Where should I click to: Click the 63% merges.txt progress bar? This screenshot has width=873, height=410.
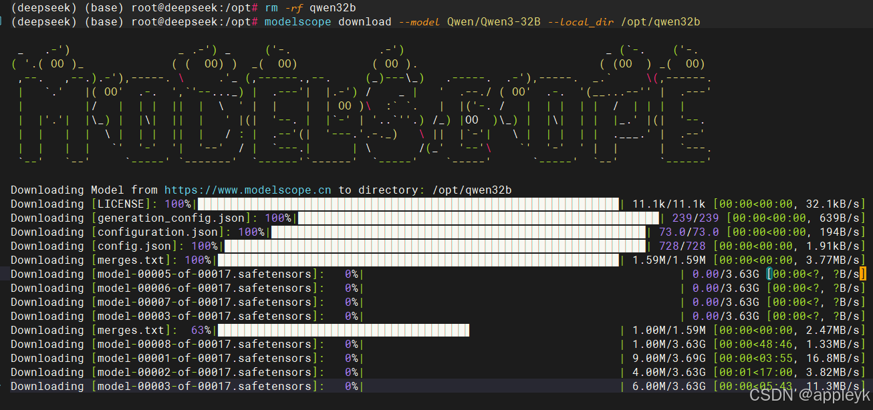(344, 331)
